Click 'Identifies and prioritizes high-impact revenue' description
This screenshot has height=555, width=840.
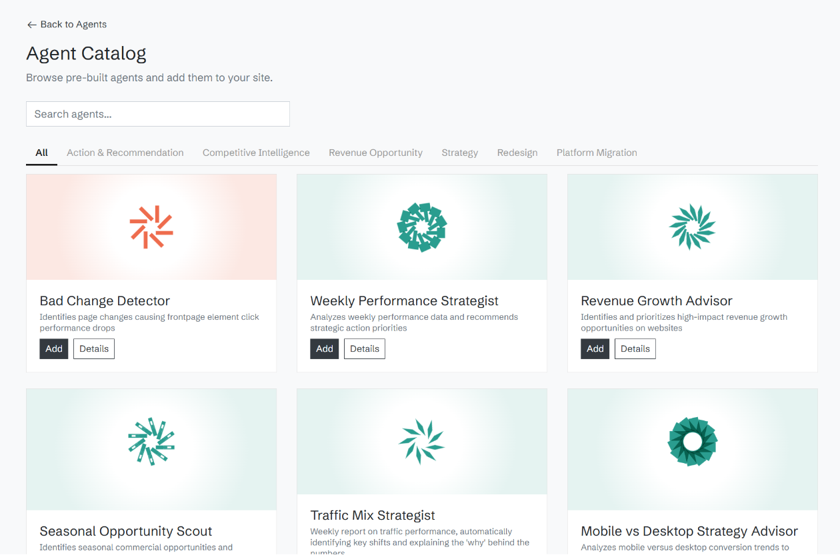(684, 322)
